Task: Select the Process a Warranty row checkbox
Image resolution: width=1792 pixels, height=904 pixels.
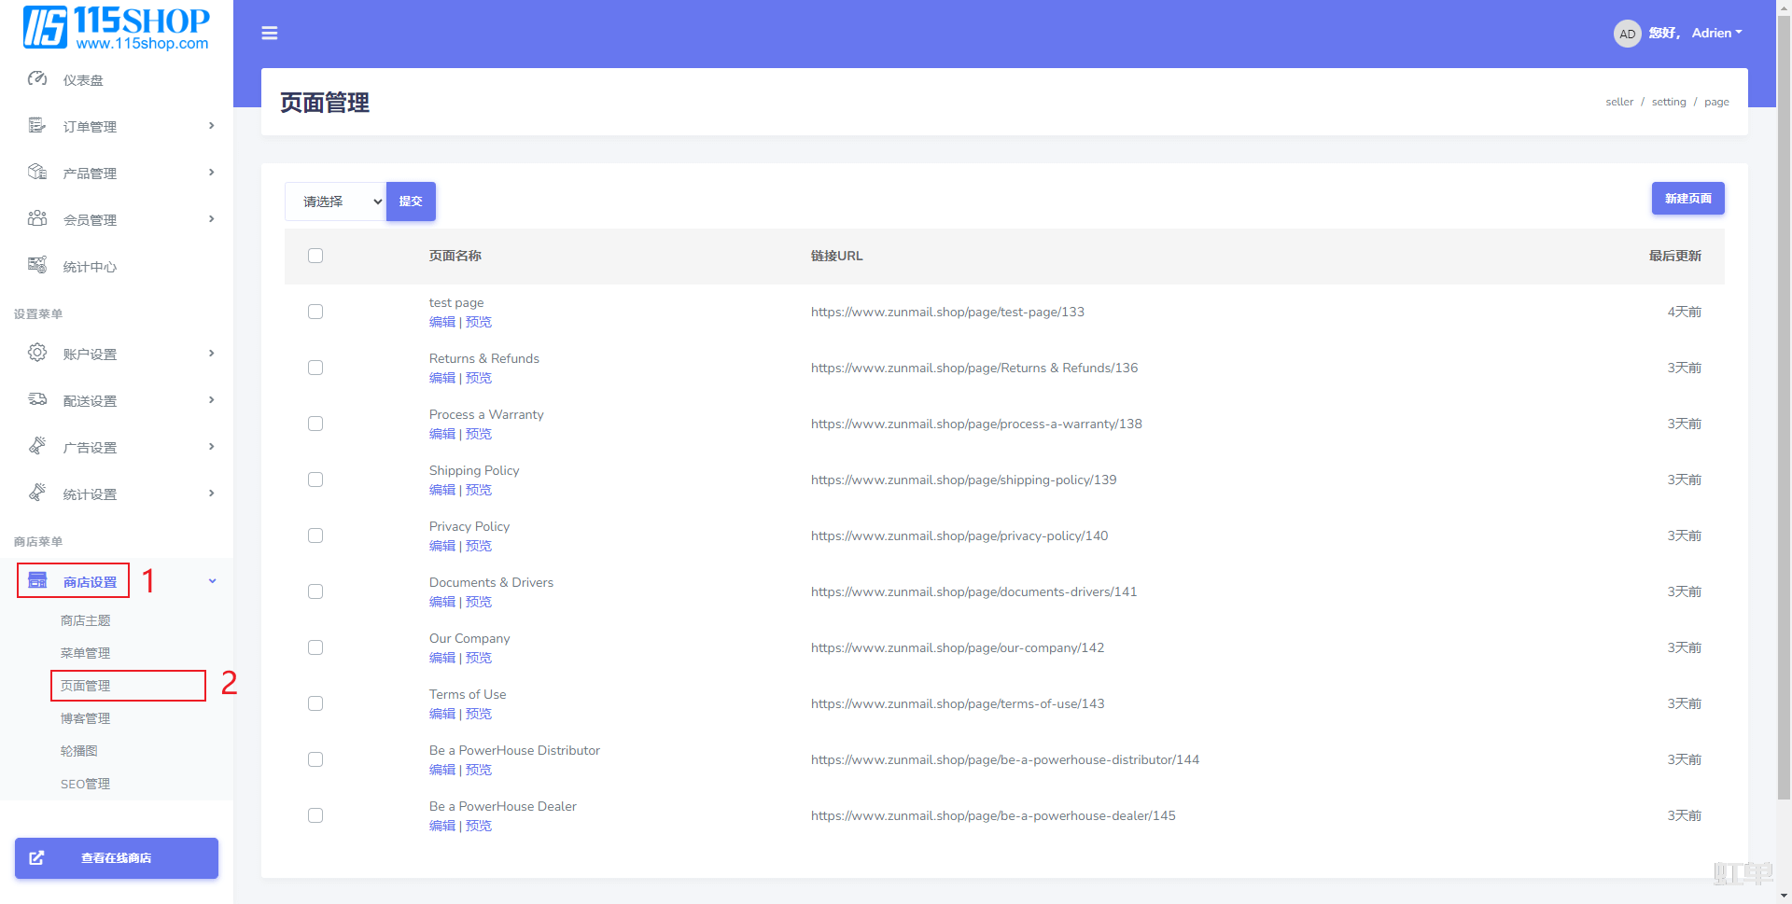Action: tap(315, 424)
